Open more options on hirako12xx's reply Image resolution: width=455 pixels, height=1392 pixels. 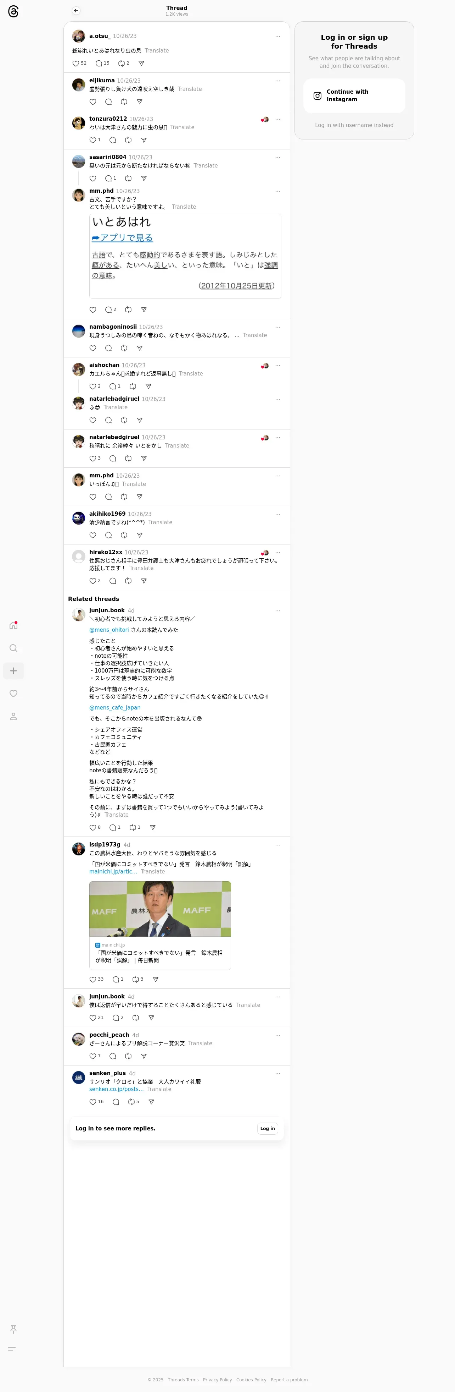pyautogui.click(x=278, y=552)
